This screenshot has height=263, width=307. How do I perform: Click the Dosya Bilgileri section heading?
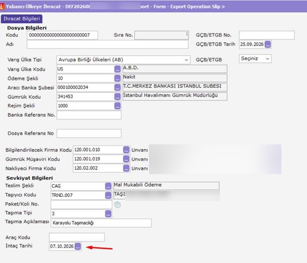27,28
